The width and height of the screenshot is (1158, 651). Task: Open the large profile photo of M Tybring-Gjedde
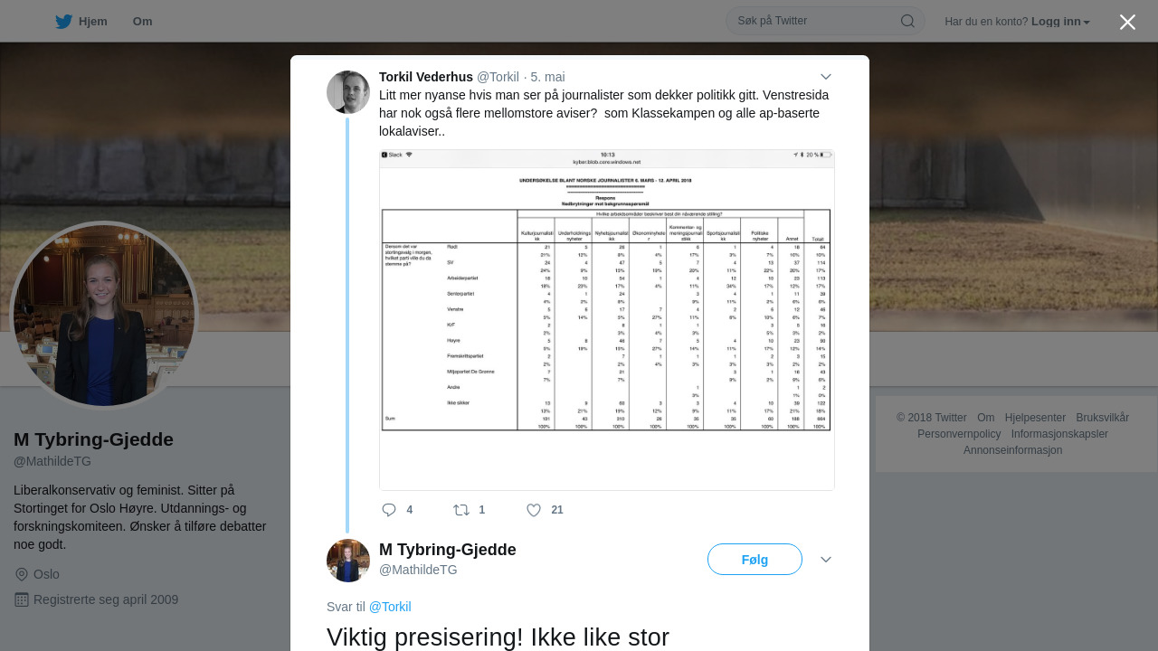tap(104, 315)
